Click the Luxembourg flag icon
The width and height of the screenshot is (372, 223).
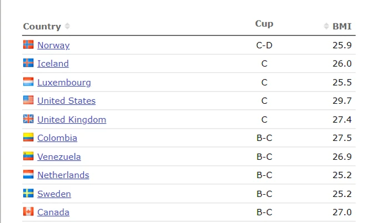point(28,82)
